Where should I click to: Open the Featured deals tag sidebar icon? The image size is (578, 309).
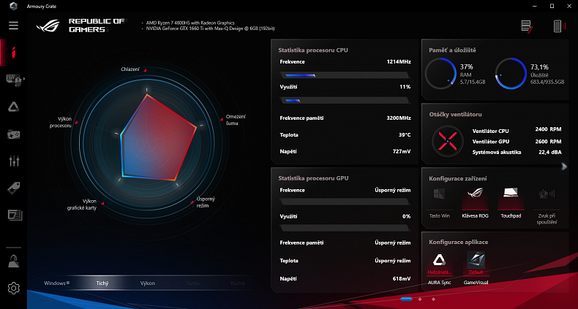(14, 188)
